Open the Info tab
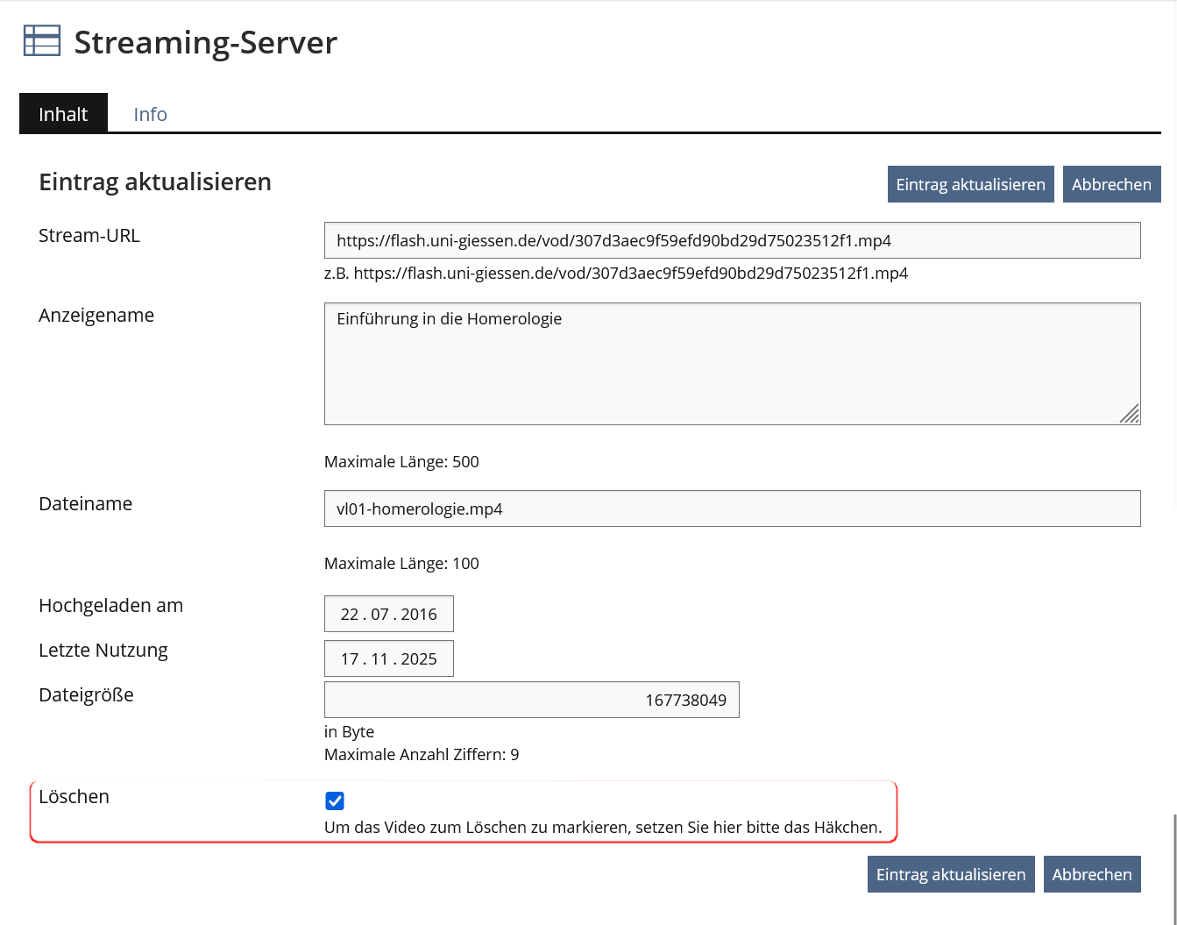Viewport: 1177px width, 925px height. (150, 114)
